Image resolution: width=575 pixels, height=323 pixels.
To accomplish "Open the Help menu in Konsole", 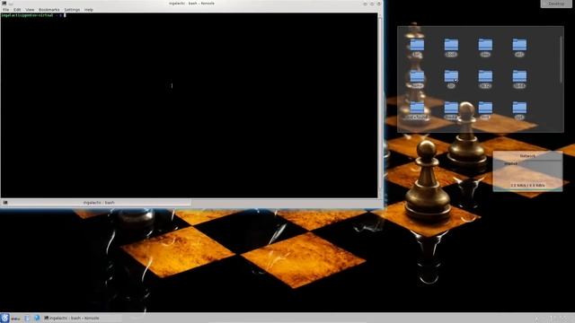I will click(x=89, y=10).
